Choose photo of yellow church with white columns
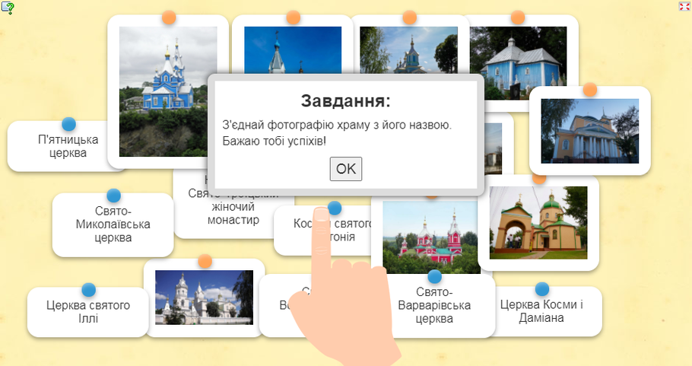Screen dimensions: 692x366 click(x=590, y=131)
